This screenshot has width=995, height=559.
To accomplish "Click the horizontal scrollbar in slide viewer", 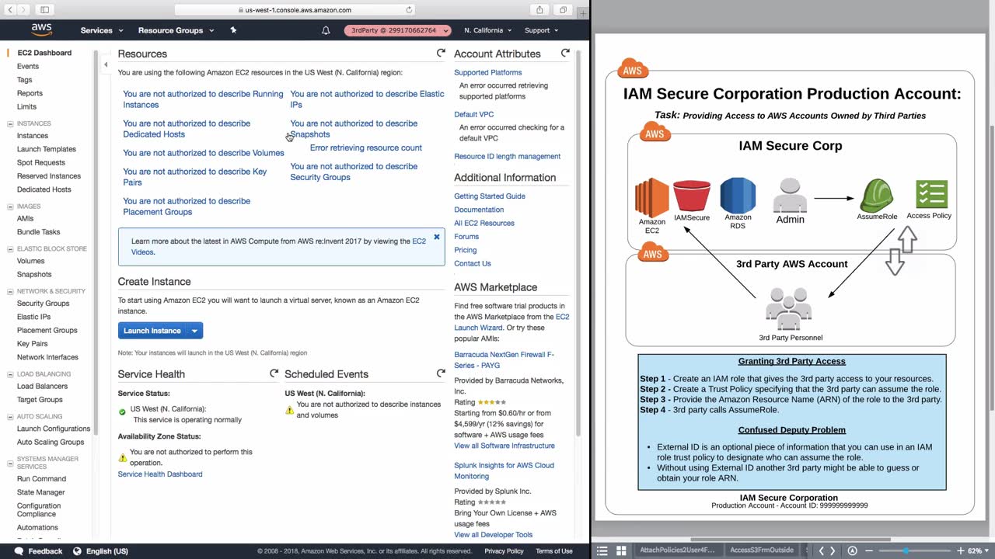I will pos(791,540).
